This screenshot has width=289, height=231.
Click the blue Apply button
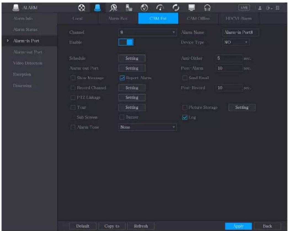(x=238, y=226)
